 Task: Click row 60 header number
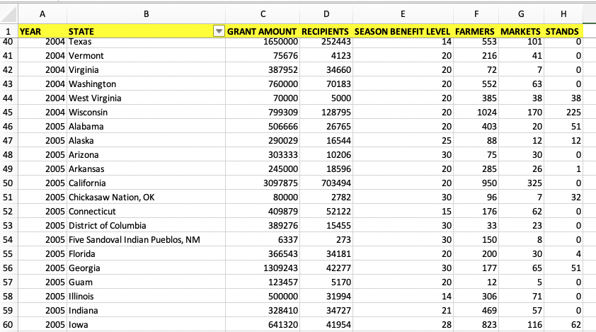tap(8, 325)
